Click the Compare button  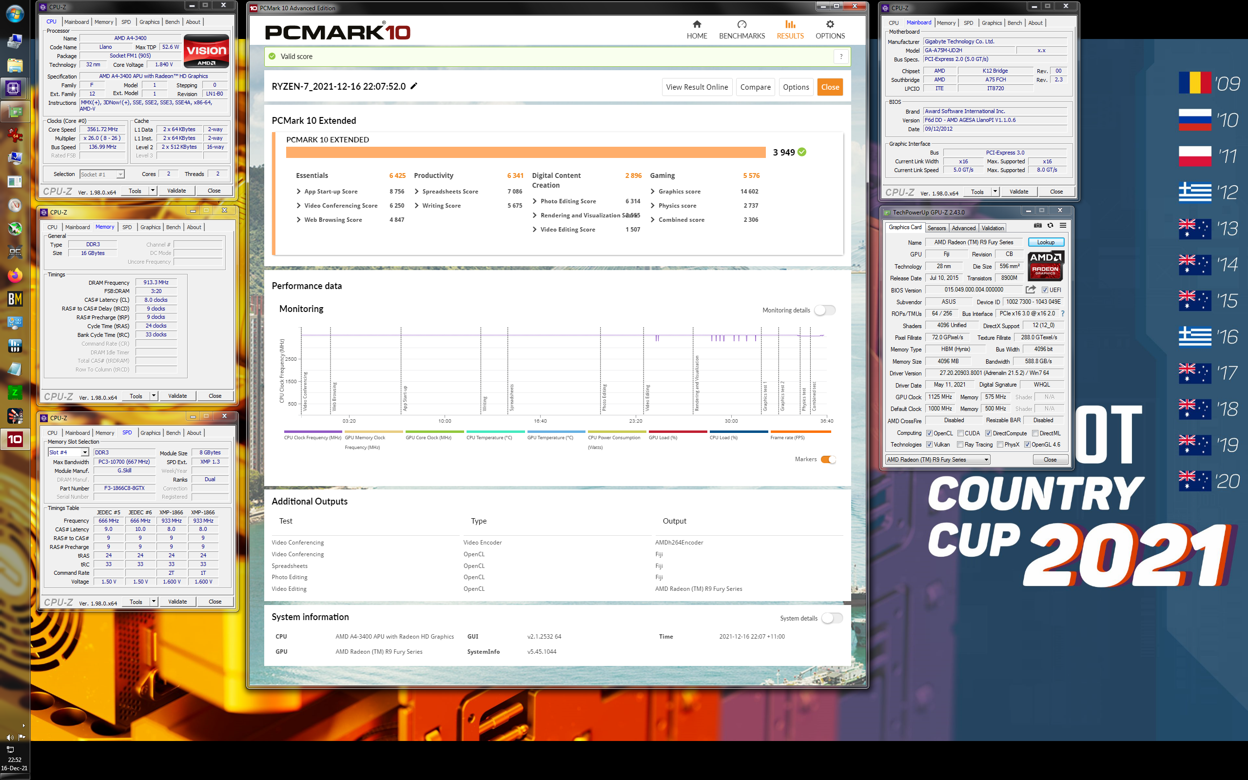[x=755, y=87]
